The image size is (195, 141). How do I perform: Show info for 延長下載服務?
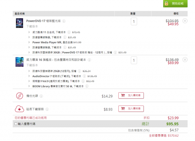coord(47,109)
